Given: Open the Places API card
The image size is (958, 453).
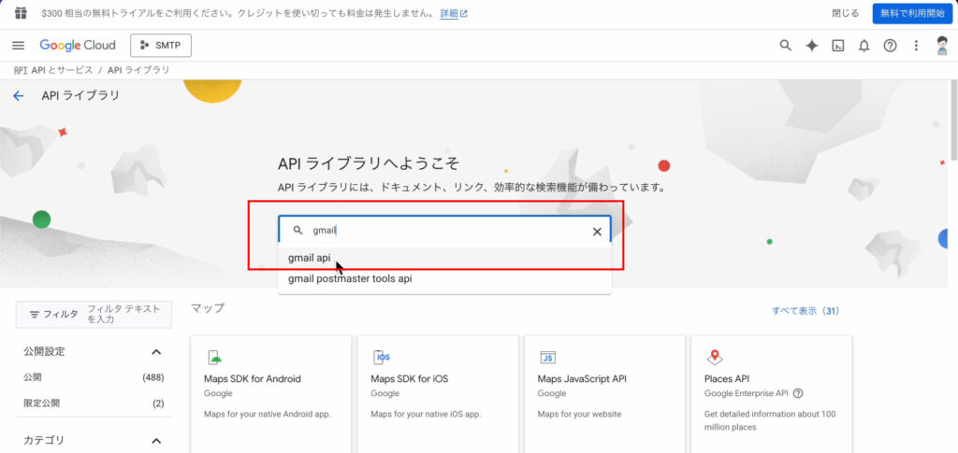Looking at the screenshot, I should [x=771, y=394].
